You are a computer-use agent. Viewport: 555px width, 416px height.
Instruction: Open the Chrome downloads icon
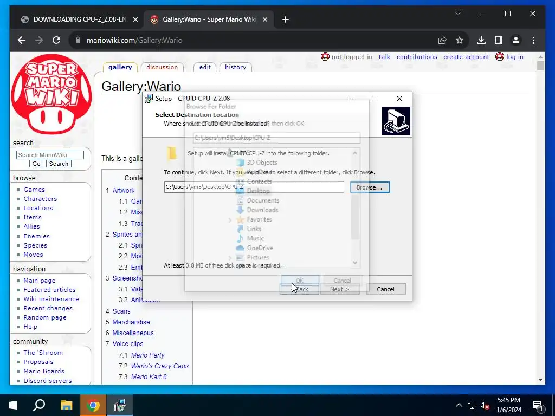click(481, 40)
